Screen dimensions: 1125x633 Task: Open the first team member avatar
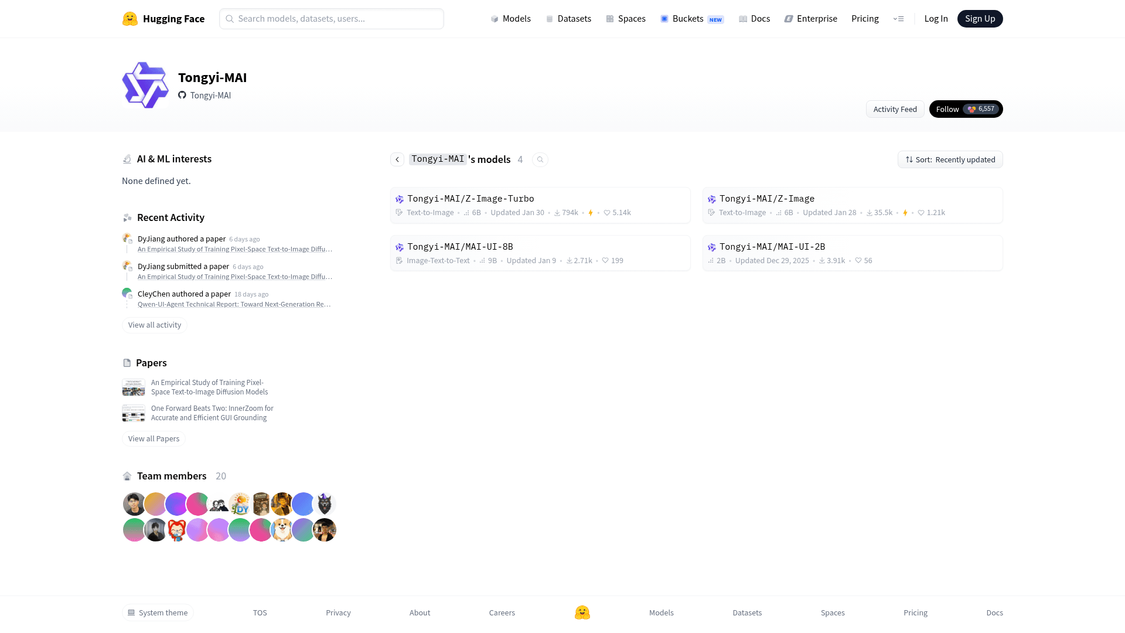134,504
